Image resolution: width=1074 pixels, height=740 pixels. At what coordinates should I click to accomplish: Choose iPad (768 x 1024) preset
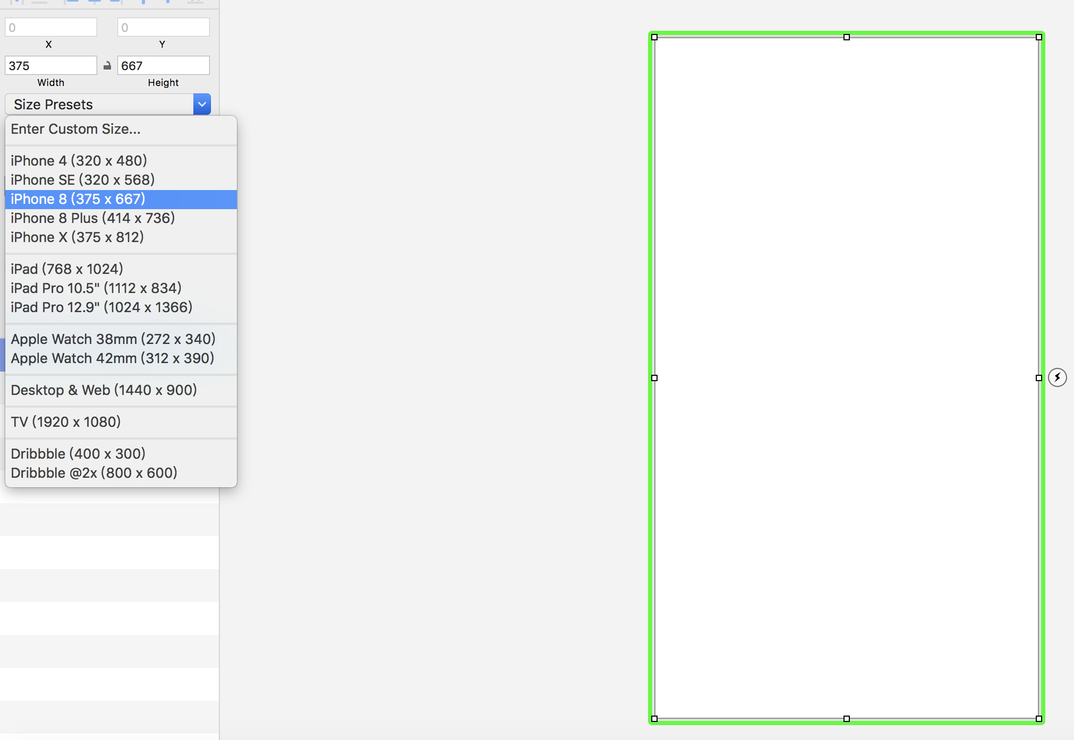pos(67,269)
